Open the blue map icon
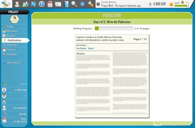Image resolution: width=195 pixels, height=128 pixels. (x=34, y=4)
